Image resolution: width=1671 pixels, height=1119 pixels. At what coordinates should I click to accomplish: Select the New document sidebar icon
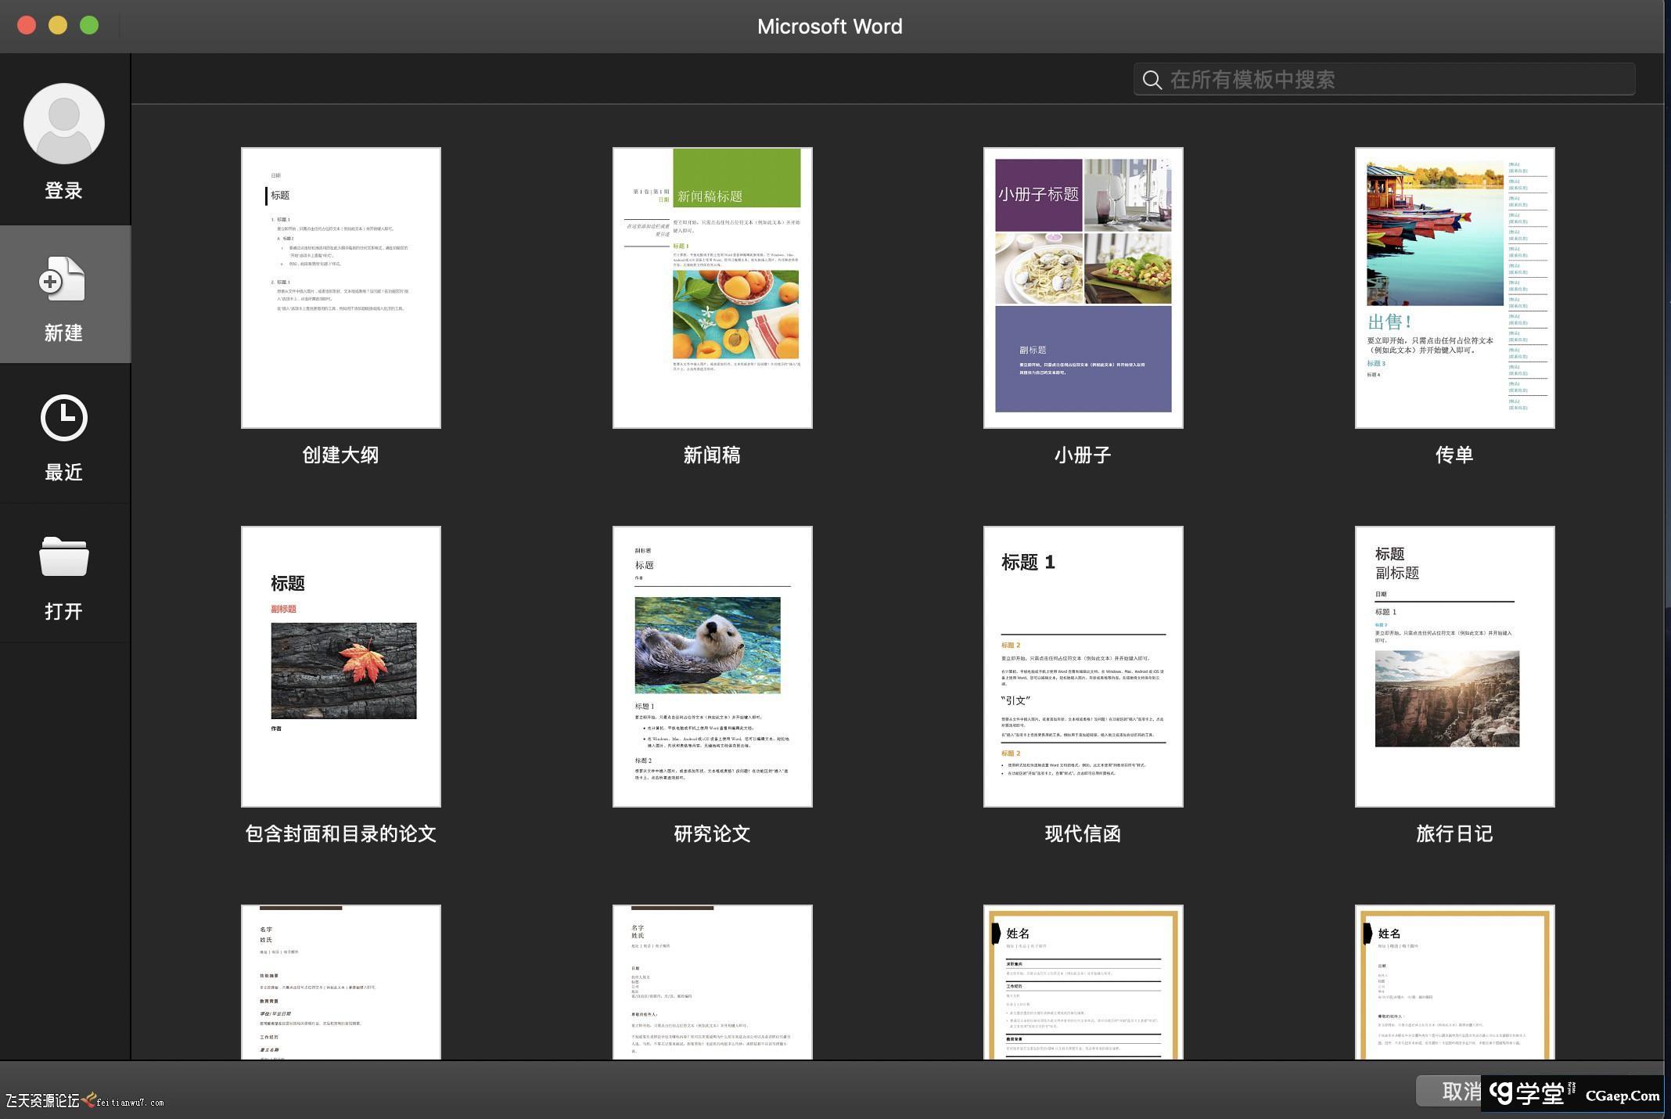[x=63, y=279]
